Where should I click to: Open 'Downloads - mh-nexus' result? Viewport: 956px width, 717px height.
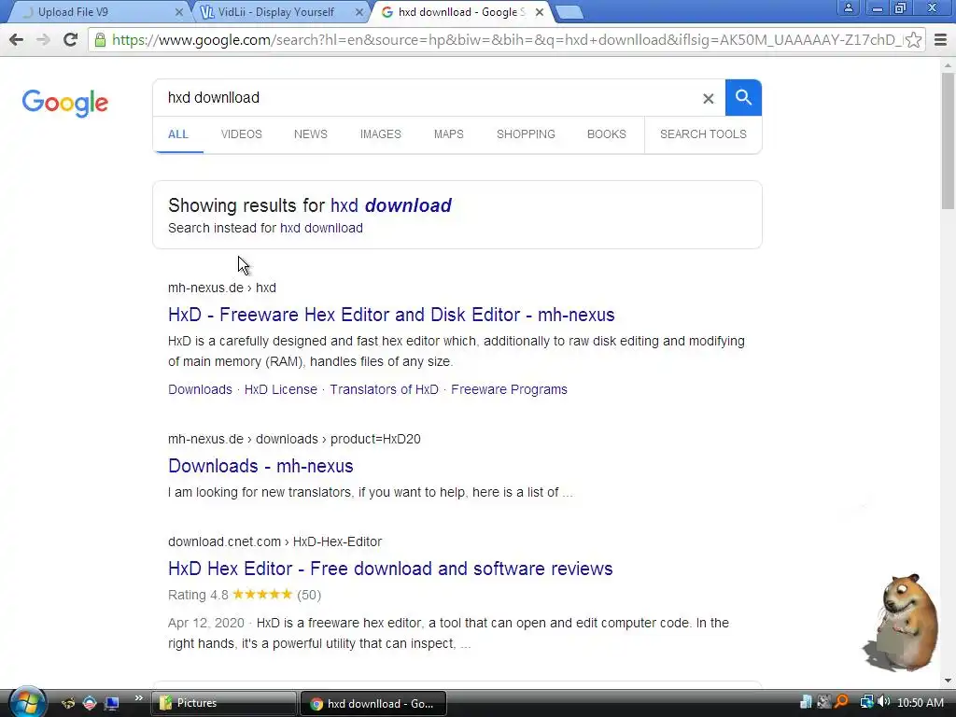(x=260, y=466)
